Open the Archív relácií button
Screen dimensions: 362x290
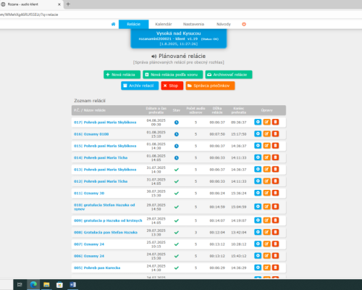(140, 86)
